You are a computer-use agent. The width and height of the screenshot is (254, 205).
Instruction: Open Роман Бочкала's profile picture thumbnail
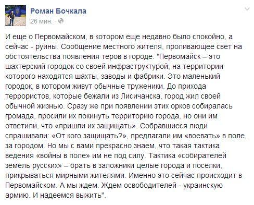pos(16,16)
